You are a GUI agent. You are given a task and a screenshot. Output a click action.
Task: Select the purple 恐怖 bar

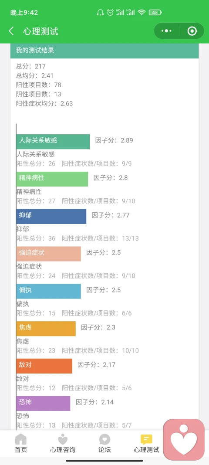[x=43, y=403]
